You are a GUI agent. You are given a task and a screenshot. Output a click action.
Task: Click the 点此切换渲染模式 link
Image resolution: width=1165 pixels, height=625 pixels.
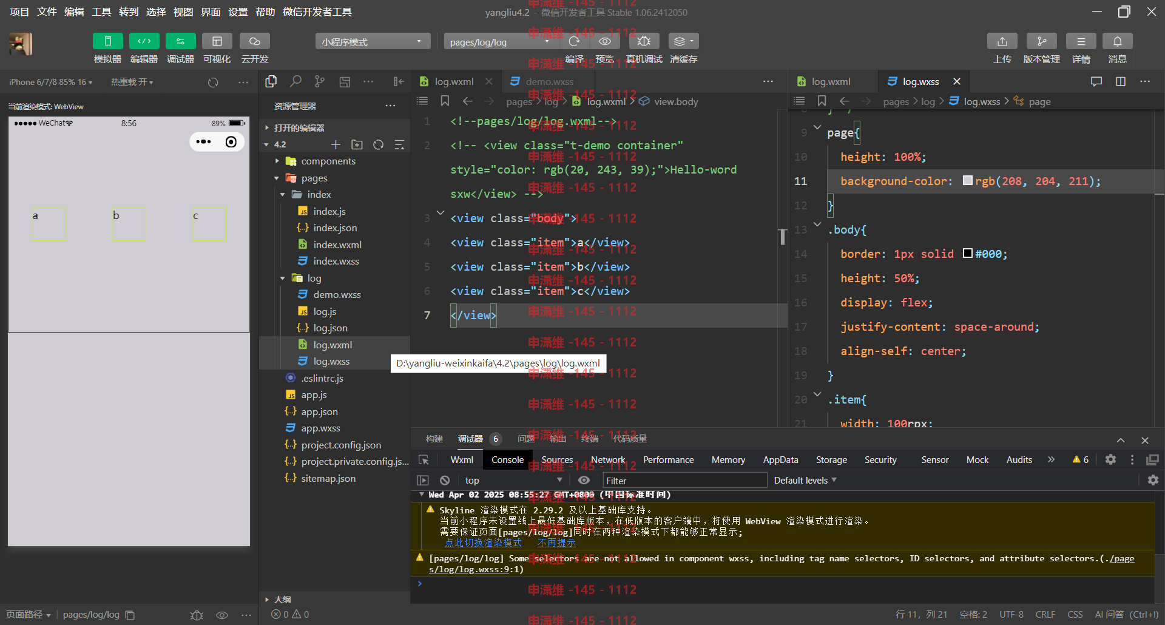click(483, 542)
